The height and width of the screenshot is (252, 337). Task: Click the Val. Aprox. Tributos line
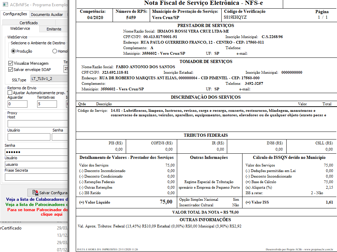[159, 226]
